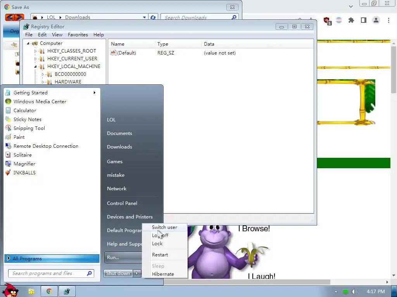
Task: Open Chrome extensions puzzle icon
Action: click(x=351, y=20)
